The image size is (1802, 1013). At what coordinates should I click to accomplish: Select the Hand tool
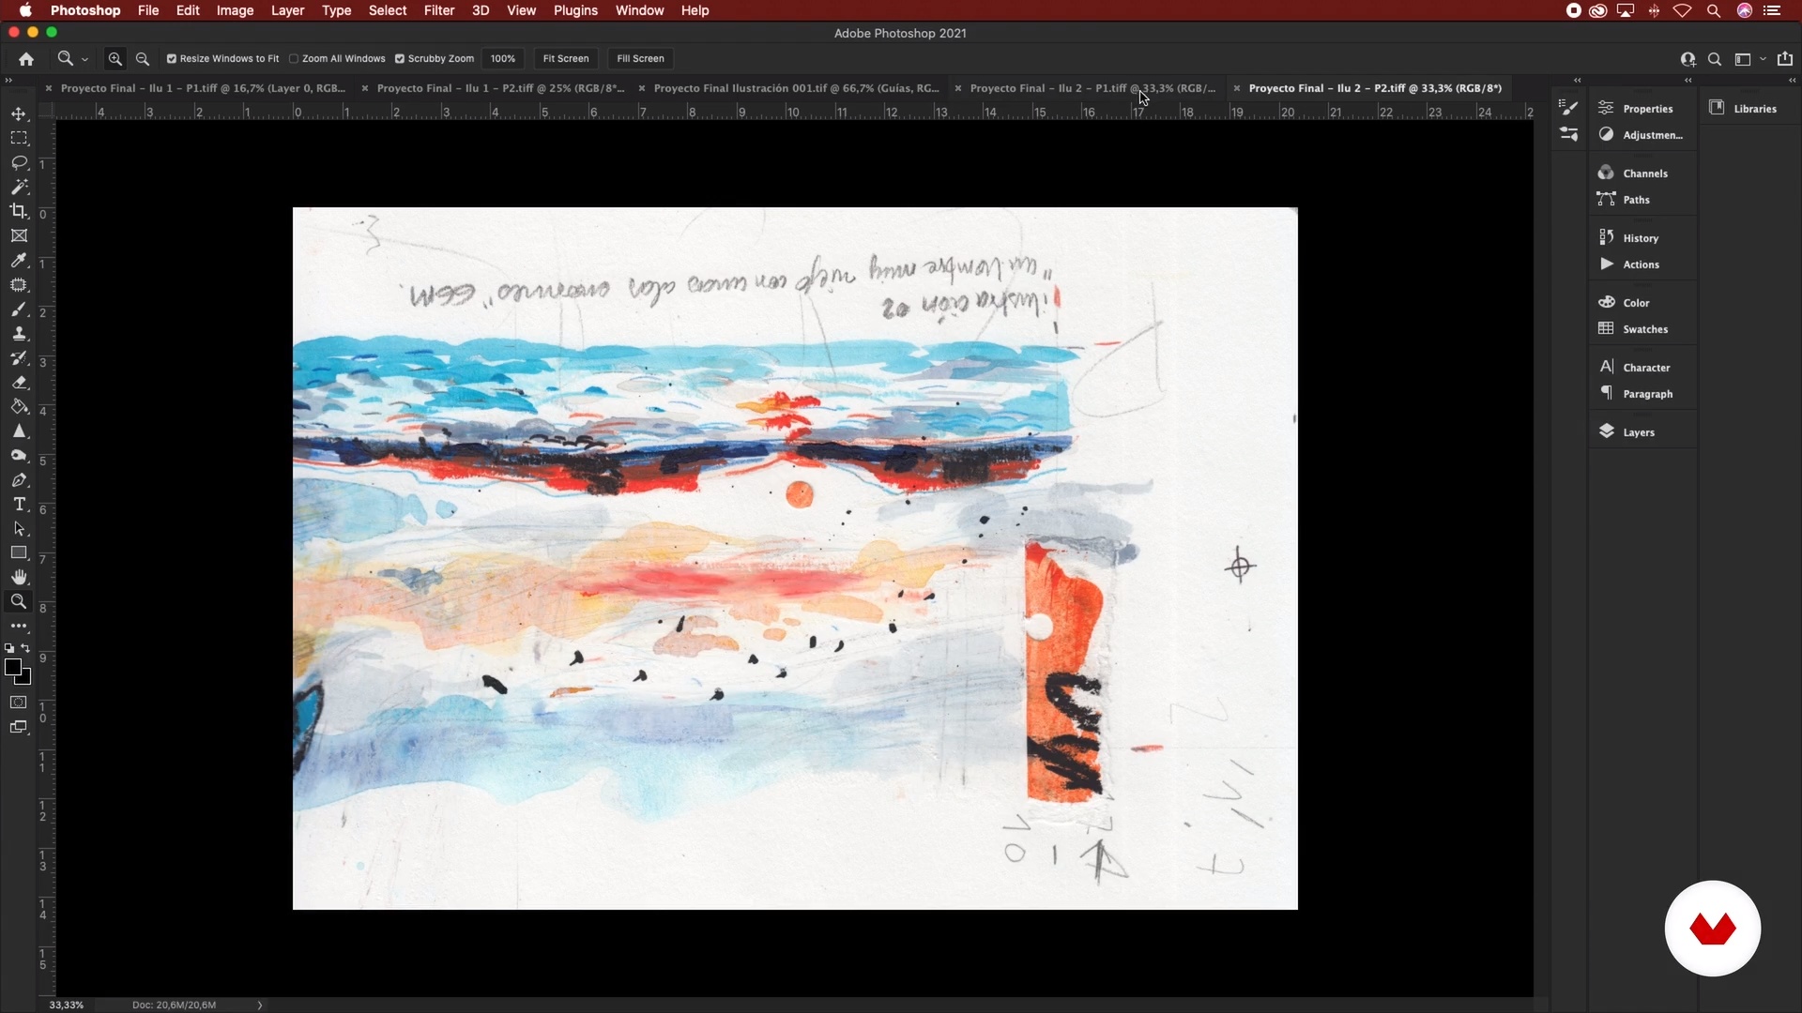pyautogui.click(x=19, y=578)
